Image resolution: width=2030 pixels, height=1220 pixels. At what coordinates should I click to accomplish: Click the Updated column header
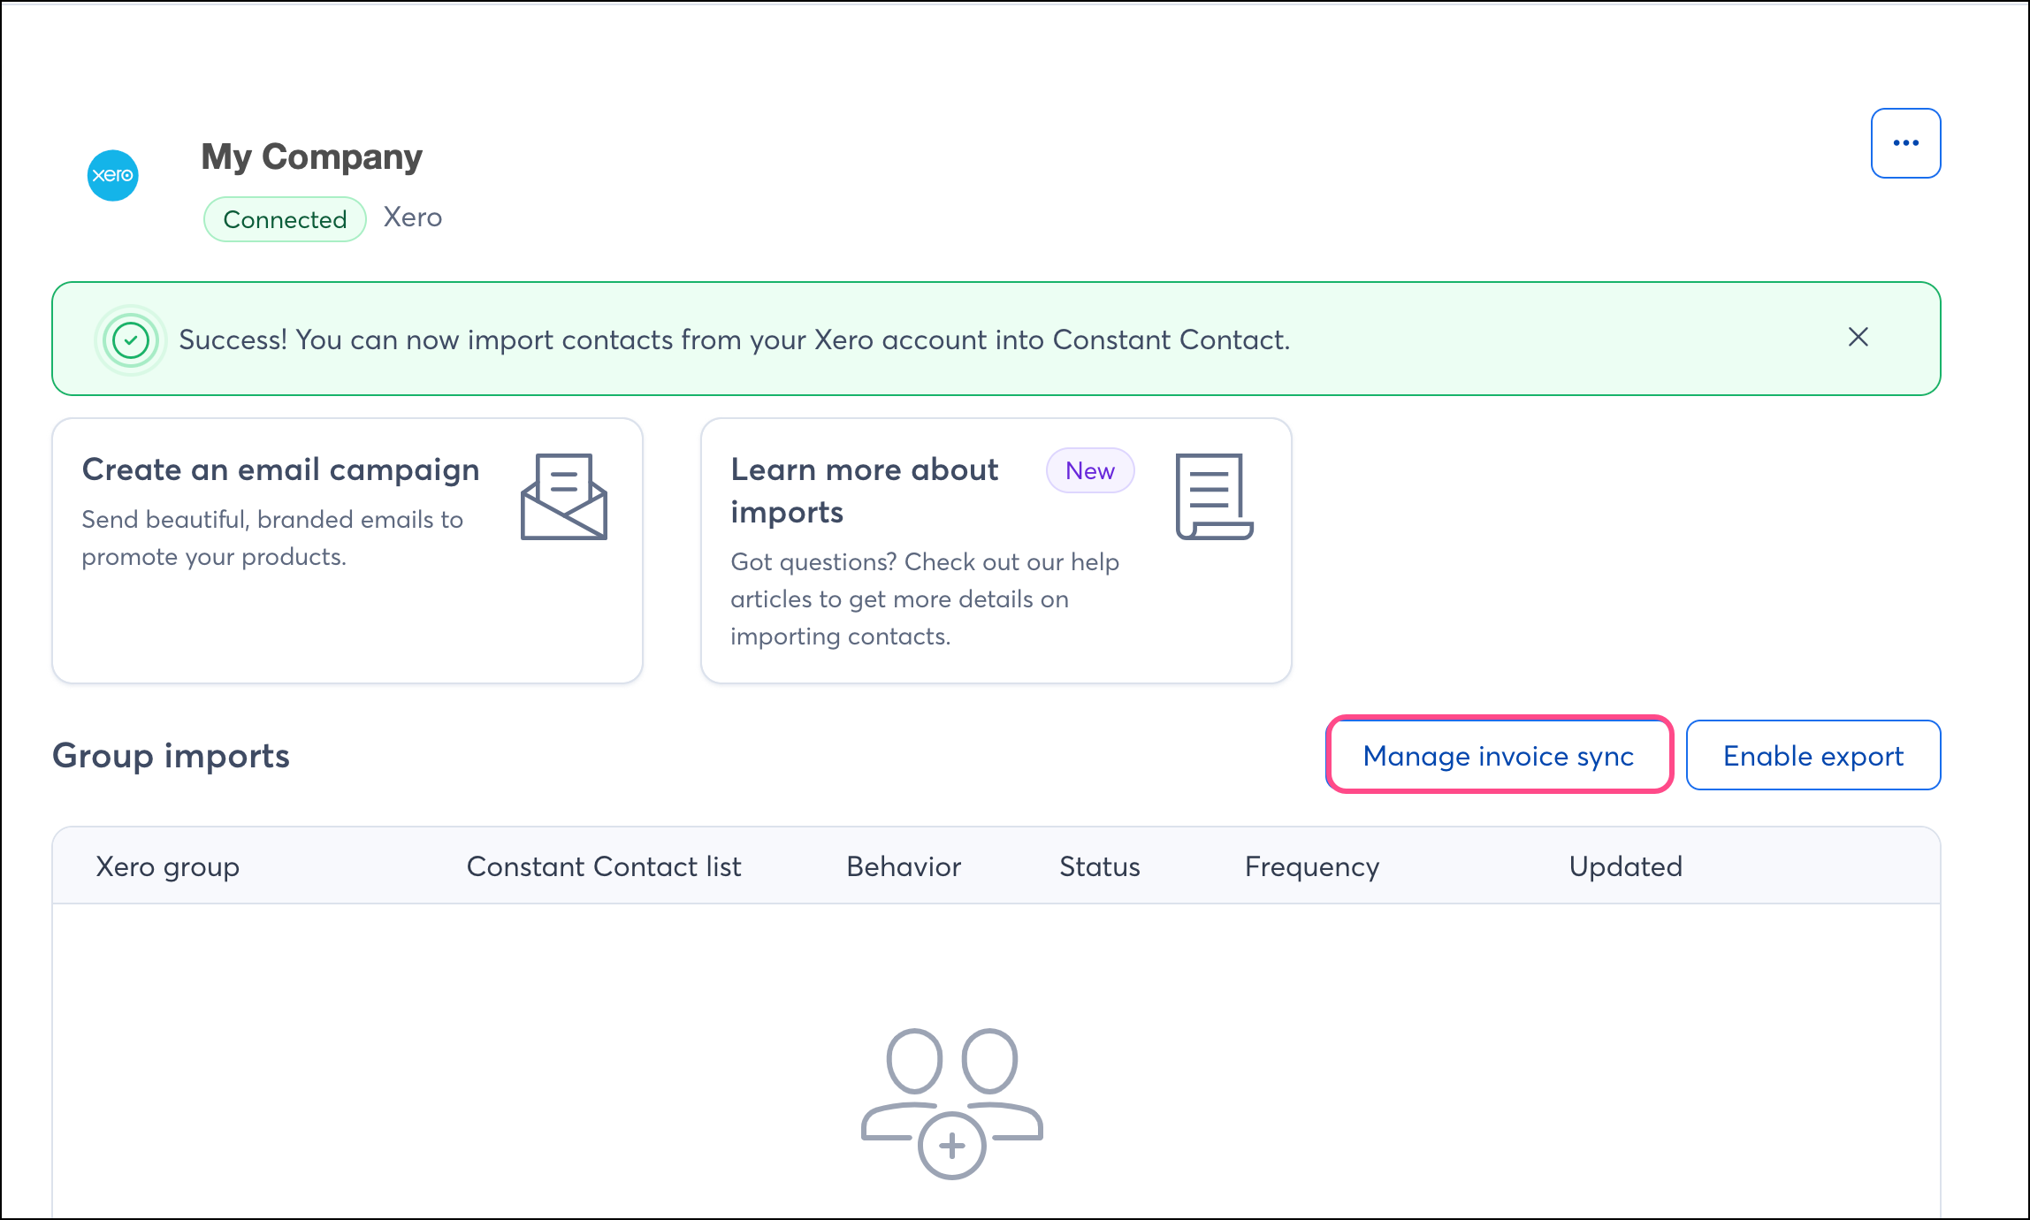(1625, 866)
